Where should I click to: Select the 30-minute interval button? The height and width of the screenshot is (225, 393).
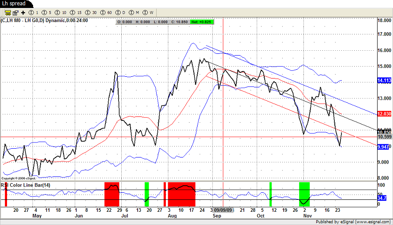[x=91, y=12]
